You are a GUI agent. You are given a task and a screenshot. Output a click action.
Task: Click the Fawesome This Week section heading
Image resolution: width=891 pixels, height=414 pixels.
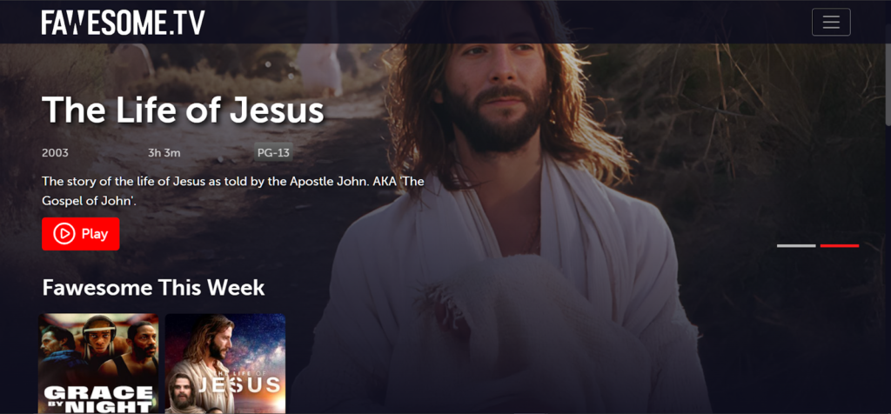[x=153, y=287]
